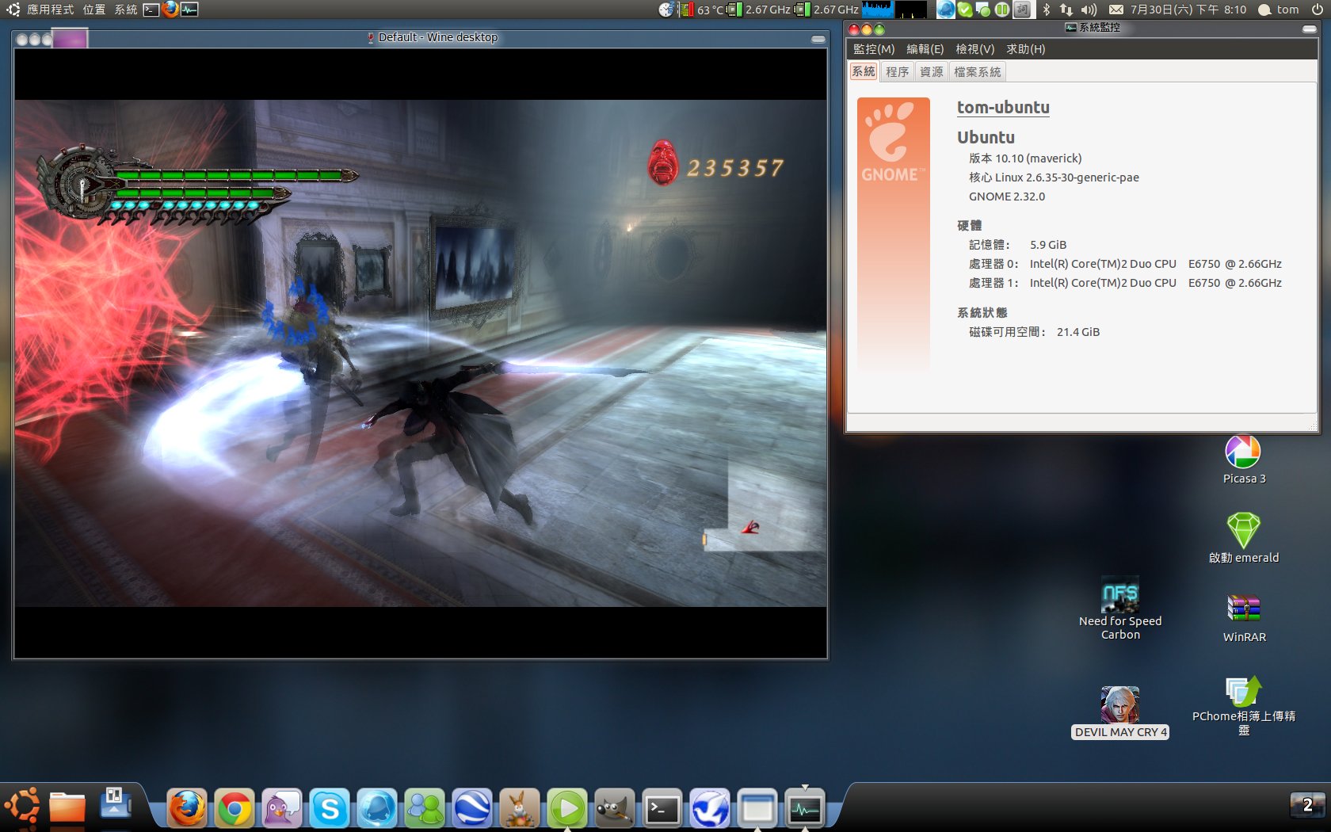This screenshot has height=832, width=1331.
Task: Click the GNOME 2.32.0 version text
Action: (x=1007, y=197)
